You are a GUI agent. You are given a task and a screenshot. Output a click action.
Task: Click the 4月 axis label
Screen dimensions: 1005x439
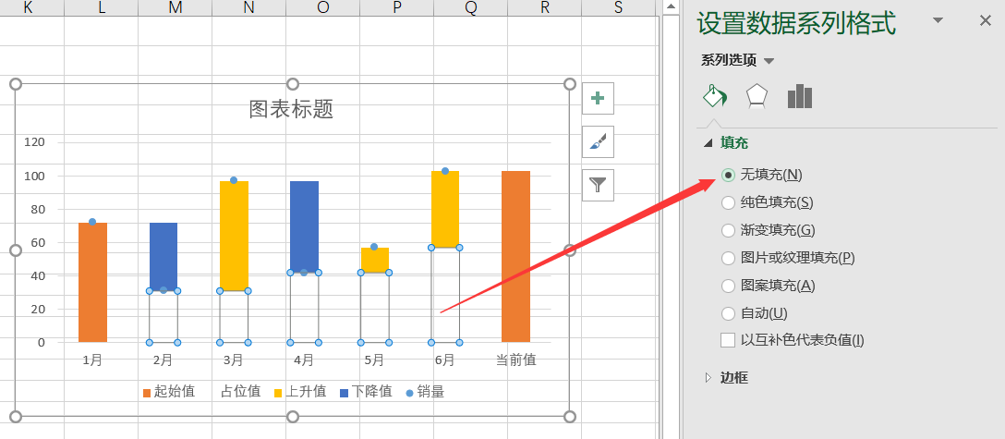305,360
